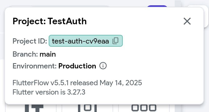Select the Project: TestAuth title text

(50, 21)
